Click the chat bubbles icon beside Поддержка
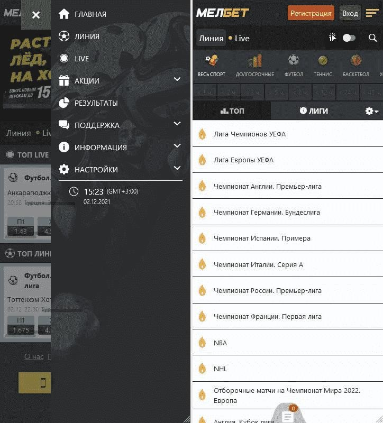The image size is (383, 423). point(64,125)
